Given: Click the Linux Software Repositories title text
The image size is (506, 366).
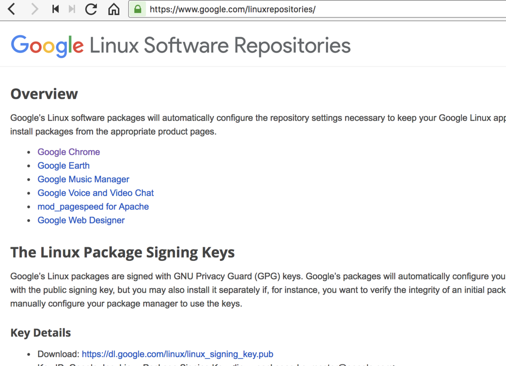Looking at the screenshot, I should click(x=220, y=46).
